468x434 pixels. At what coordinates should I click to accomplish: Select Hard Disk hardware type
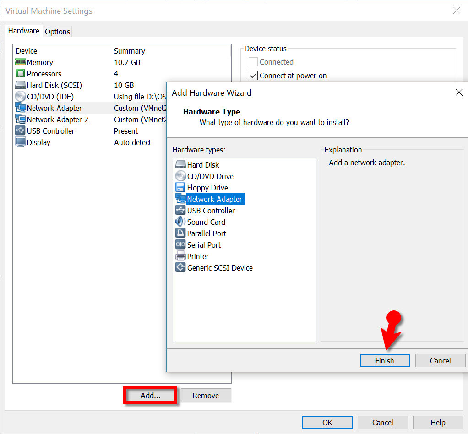tap(203, 165)
